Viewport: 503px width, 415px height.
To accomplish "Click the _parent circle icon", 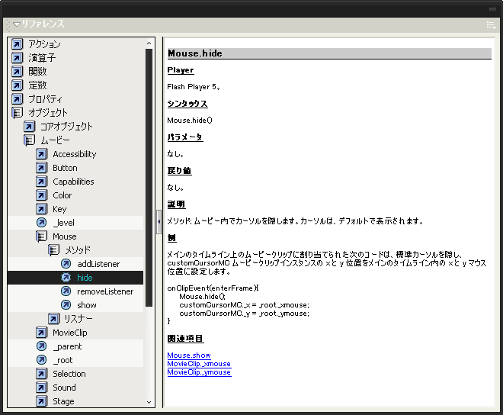I will pos(41,346).
